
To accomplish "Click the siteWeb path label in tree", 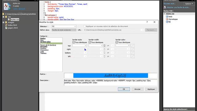I will (x=21, y=14).
